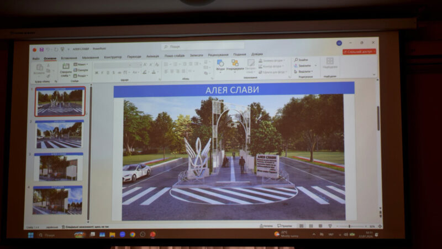Open the Конструктор ribbon tab
This screenshot has width=442, height=249.
click(x=113, y=57)
